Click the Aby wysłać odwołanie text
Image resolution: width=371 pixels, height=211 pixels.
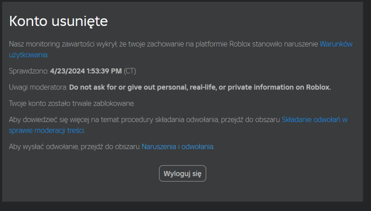[74, 147]
